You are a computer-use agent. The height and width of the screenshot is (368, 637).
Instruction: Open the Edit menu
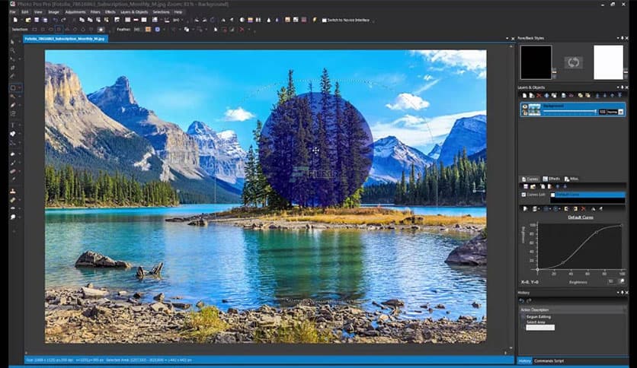(x=25, y=12)
